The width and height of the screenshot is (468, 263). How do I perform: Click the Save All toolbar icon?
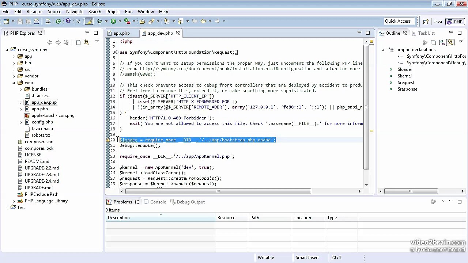[28, 21]
